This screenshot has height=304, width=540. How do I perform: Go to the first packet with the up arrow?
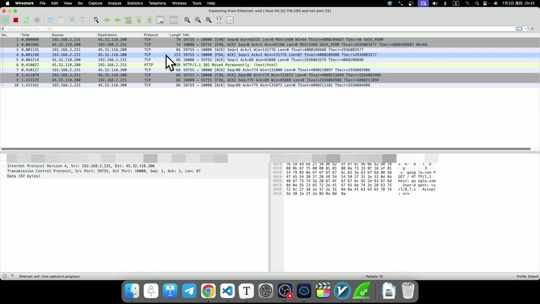click(x=139, y=20)
